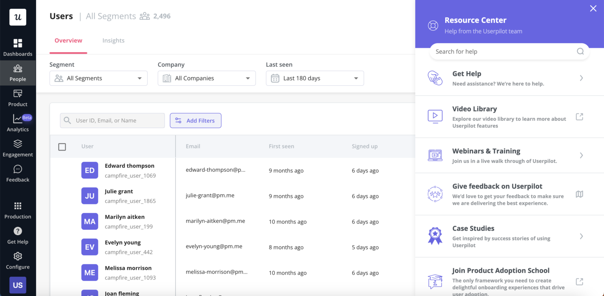Click the Resource Center icon in the panel header
The height and width of the screenshot is (296, 604).
[x=433, y=25]
